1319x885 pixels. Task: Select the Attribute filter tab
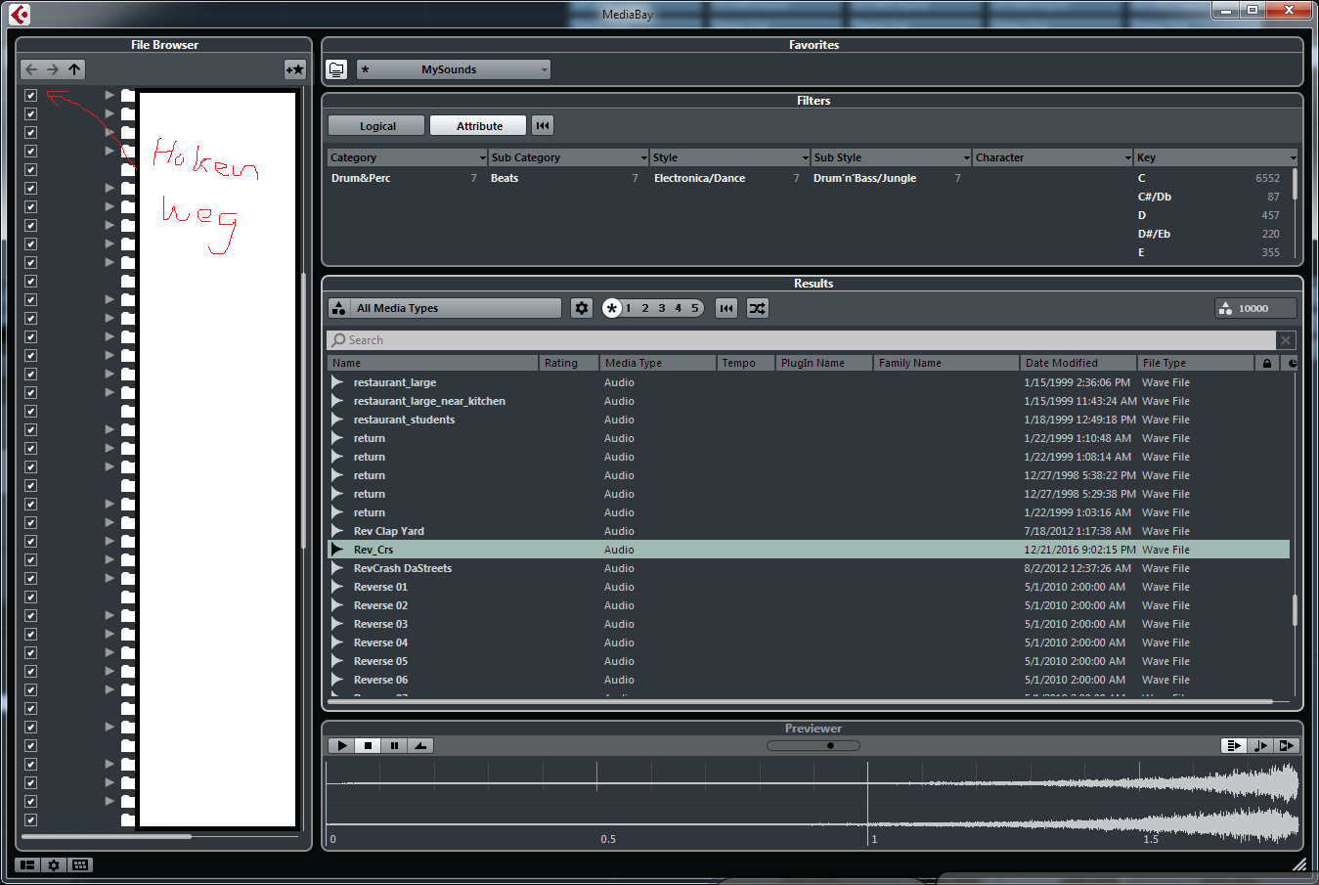479,126
